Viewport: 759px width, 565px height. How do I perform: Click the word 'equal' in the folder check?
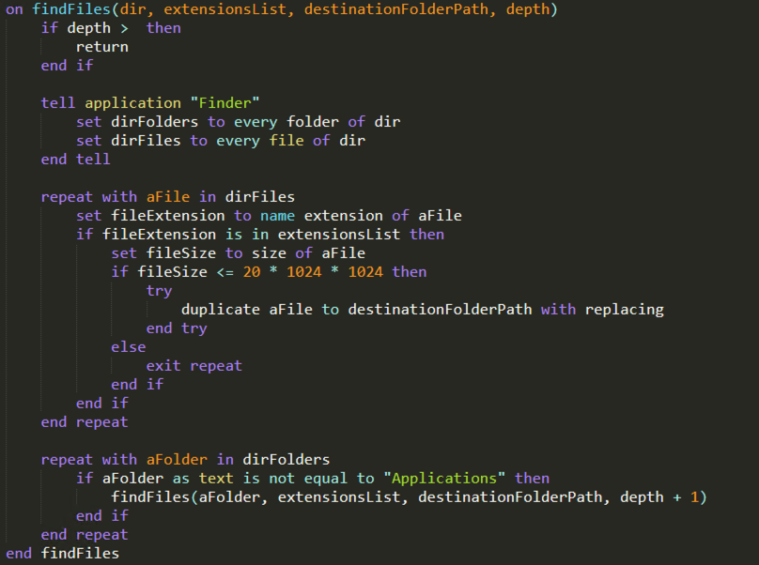(x=326, y=479)
